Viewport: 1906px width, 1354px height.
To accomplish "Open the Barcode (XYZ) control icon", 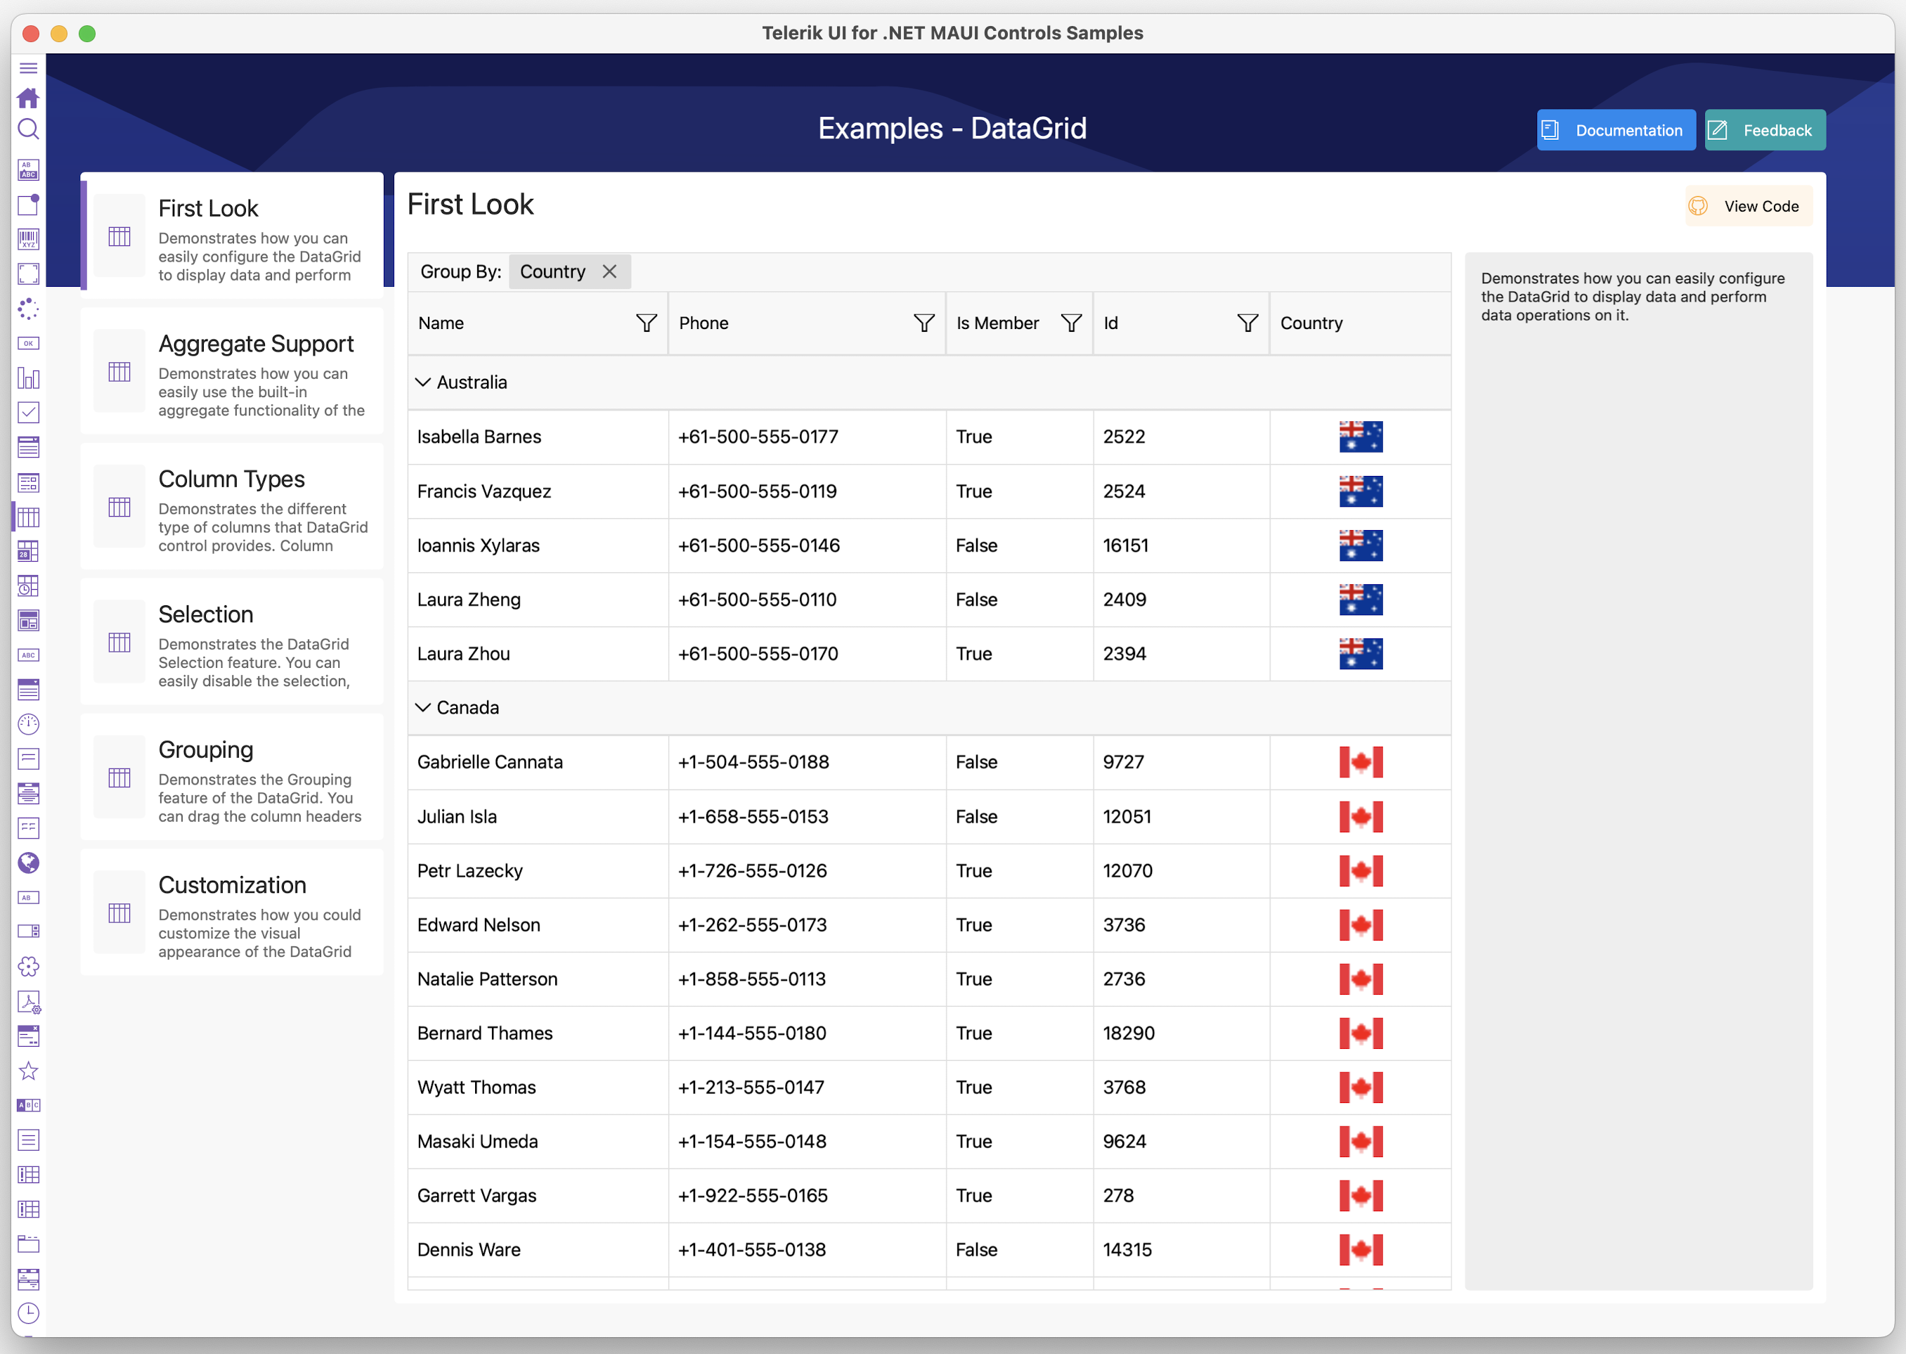I will point(28,239).
